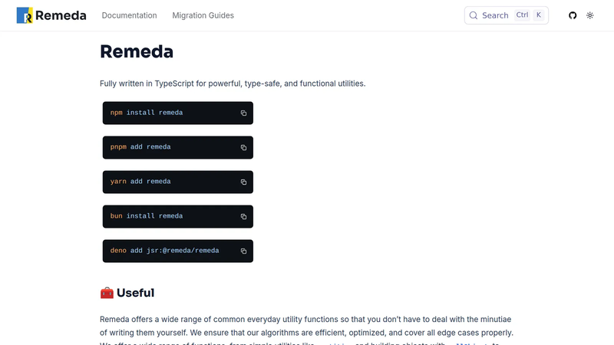
Task: Toggle light/dark theme sun icon
Action: pos(589,15)
